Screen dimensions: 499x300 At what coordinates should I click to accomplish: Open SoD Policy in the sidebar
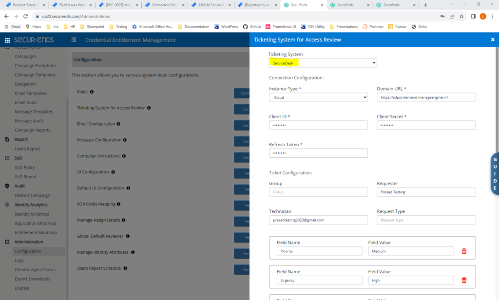pos(25,168)
